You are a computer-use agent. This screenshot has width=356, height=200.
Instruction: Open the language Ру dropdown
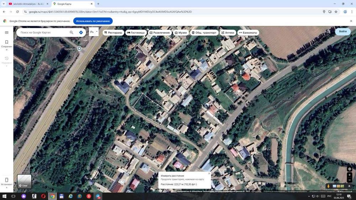[x=94, y=32]
